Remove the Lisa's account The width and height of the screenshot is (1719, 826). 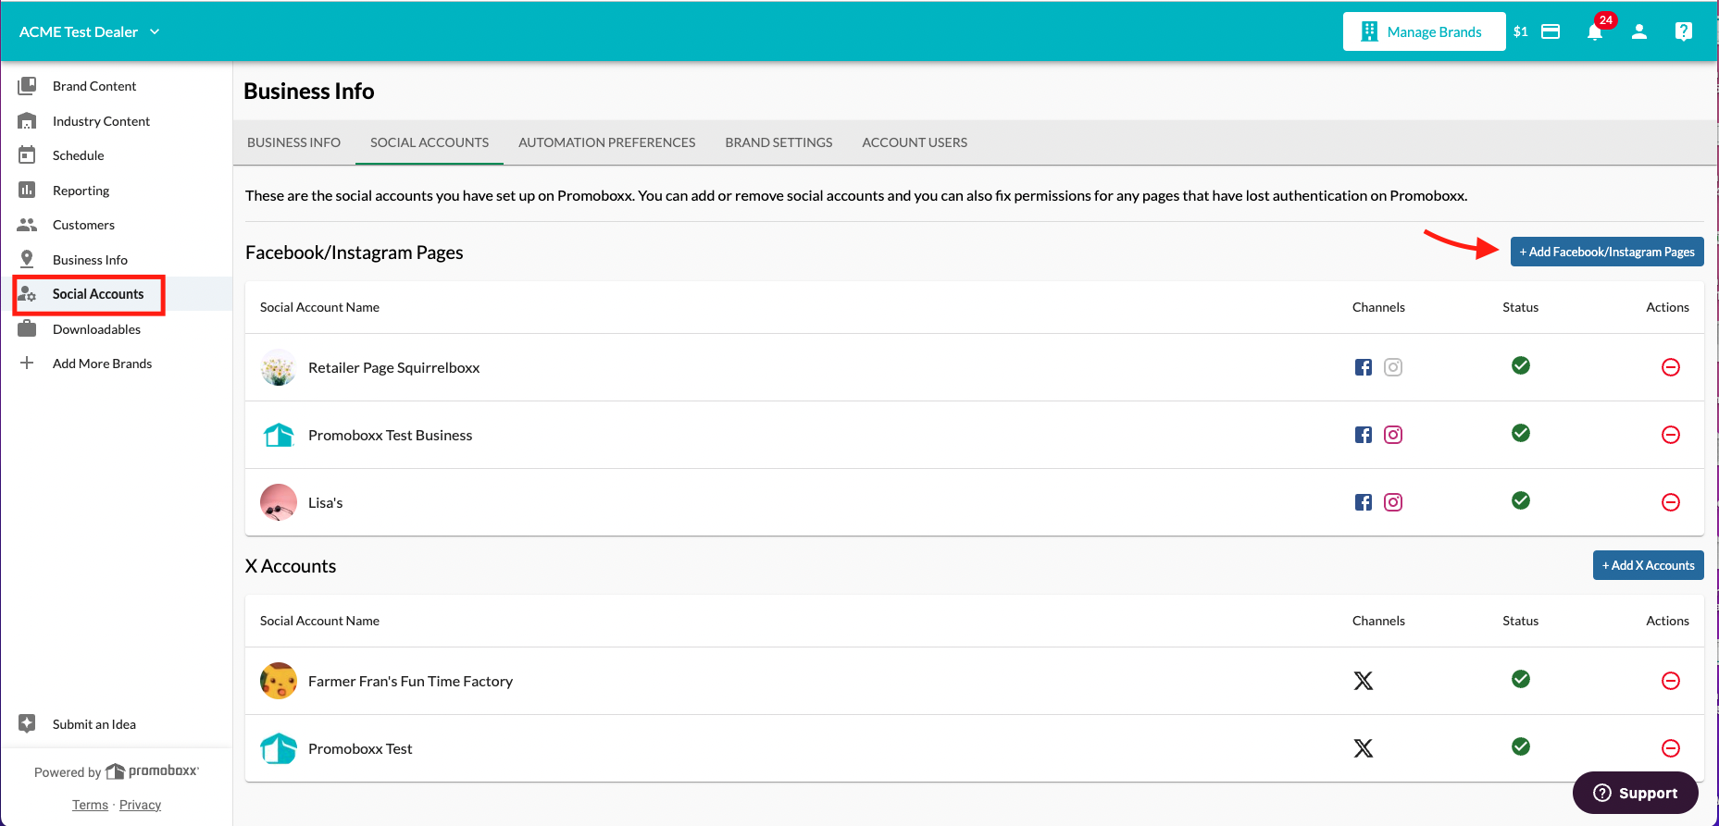(x=1671, y=502)
